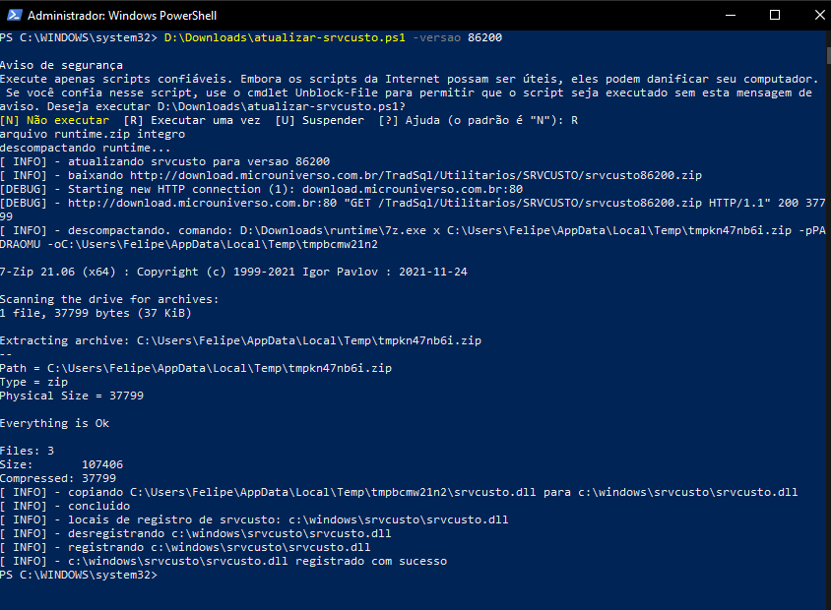Minimize the PowerShell window
The width and height of the screenshot is (831, 610).
coord(731,16)
